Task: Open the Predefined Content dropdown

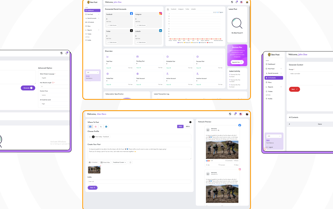Action: coord(120,162)
